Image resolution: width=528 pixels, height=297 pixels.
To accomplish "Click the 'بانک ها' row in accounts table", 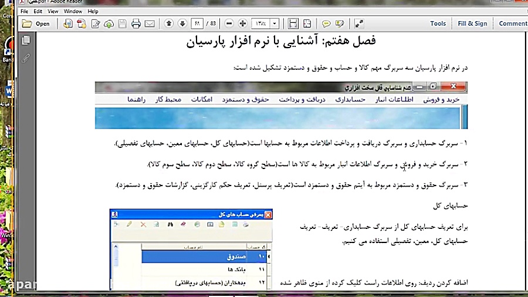I will pos(204,269).
